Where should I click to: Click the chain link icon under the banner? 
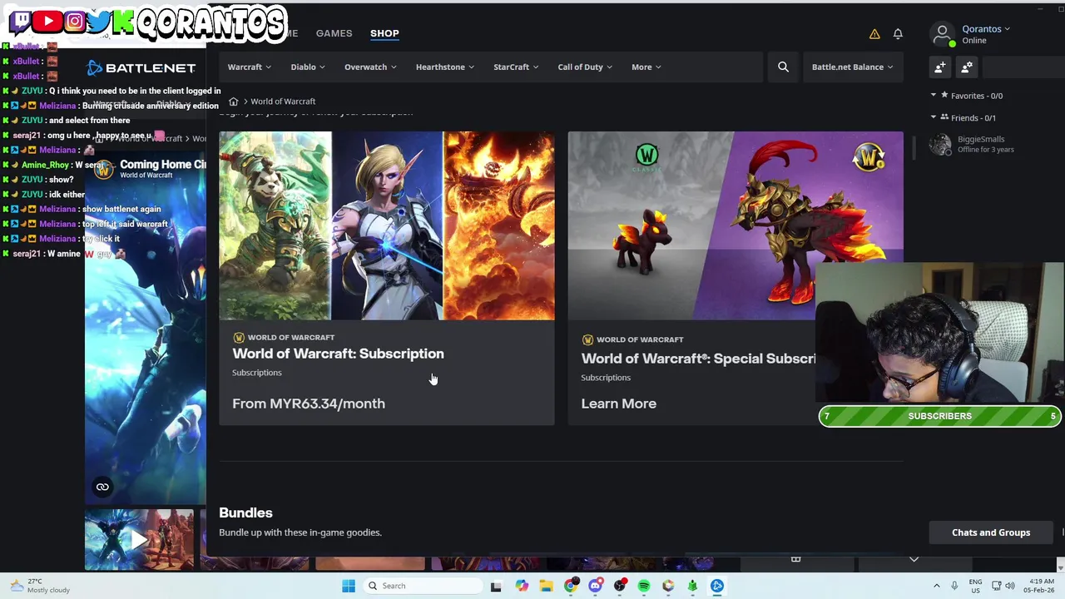[x=102, y=488]
